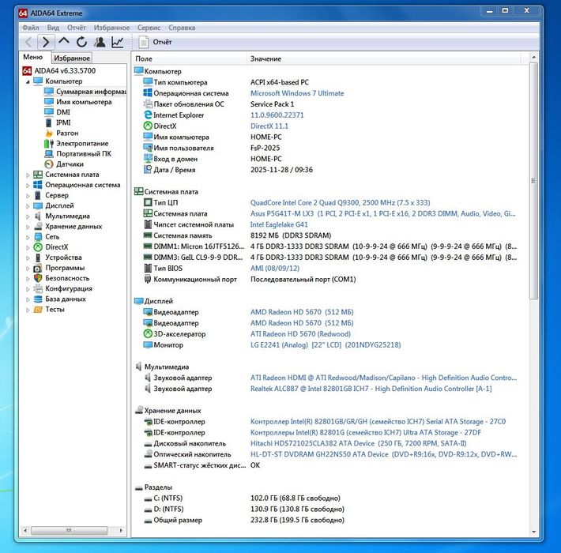This screenshot has width=561, height=553.
Task: Open the Asus P5G41T-M LX3 link
Action: [383, 214]
